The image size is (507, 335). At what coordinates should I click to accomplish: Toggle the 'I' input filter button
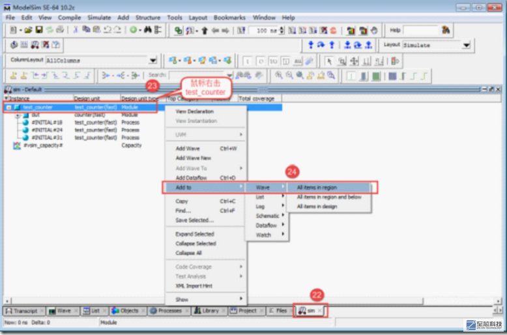[x=248, y=61]
